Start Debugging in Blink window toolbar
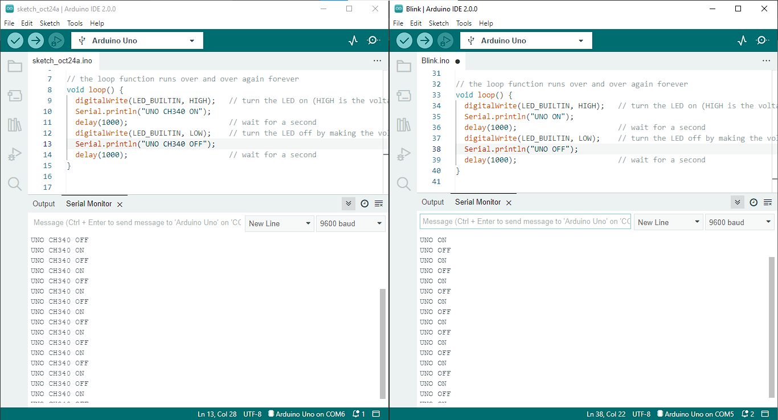Viewport: 778px width, 420px height. (445, 40)
